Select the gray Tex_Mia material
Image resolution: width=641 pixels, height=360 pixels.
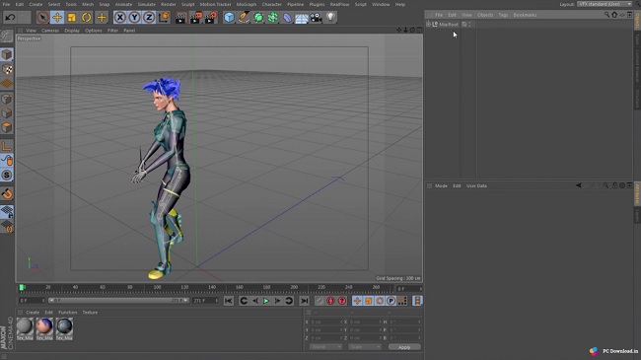point(25,328)
